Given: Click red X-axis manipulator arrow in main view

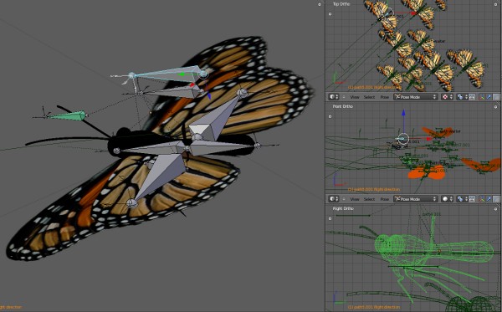Looking at the screenshot, I should click(192, 84).
